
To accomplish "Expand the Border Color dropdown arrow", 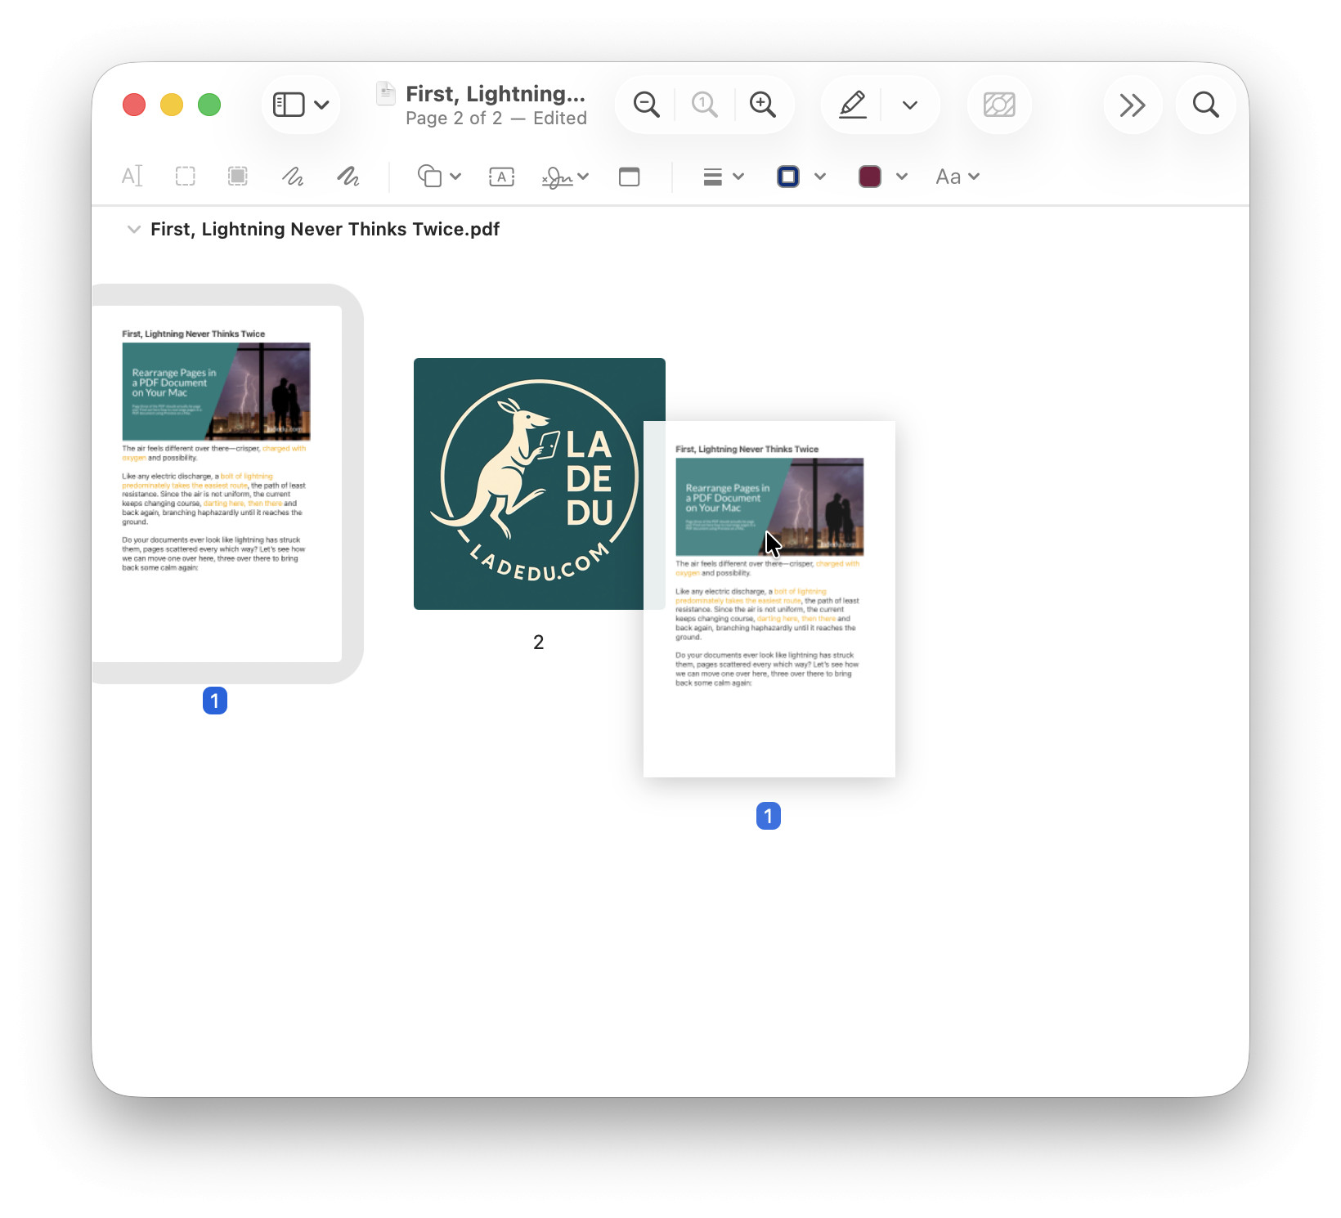I will 820,177.
